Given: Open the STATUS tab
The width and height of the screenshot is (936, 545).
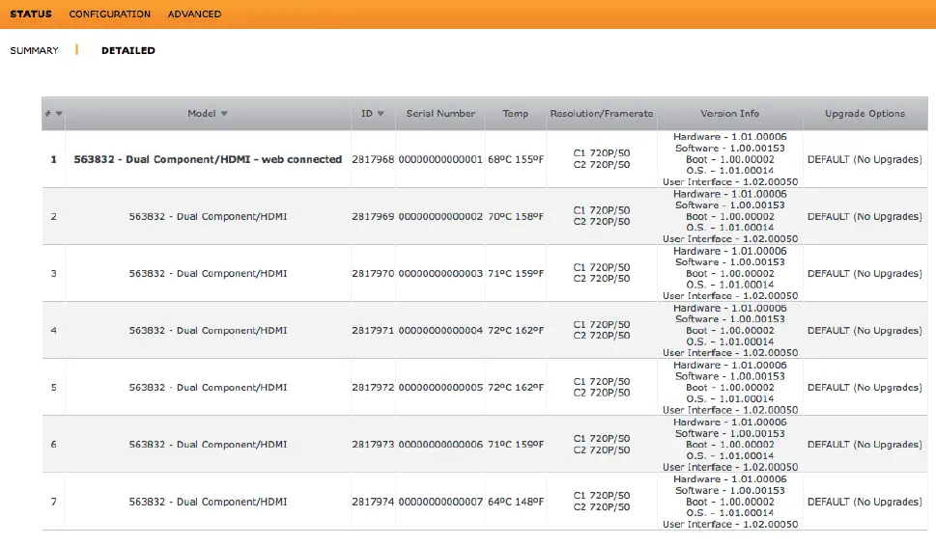Looking at the screenshot, I should [31, 14].
